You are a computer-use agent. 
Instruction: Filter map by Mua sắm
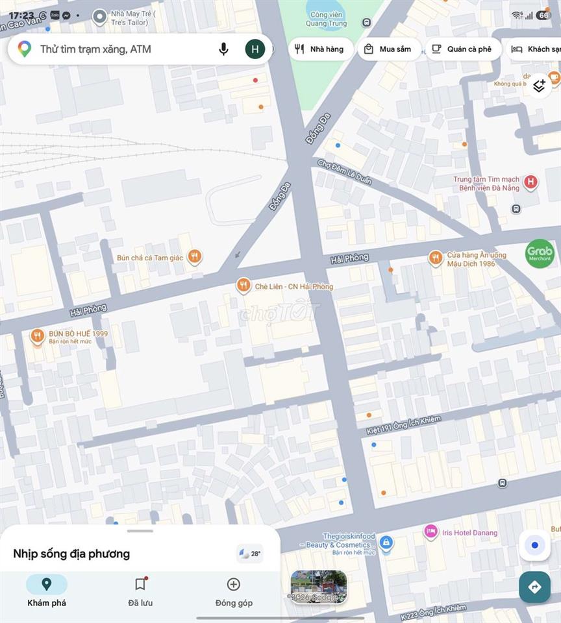tap(388, 49)
